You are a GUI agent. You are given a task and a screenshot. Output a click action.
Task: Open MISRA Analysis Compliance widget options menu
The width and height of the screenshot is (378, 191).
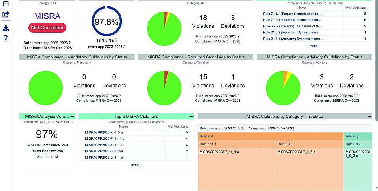[72, 116]
